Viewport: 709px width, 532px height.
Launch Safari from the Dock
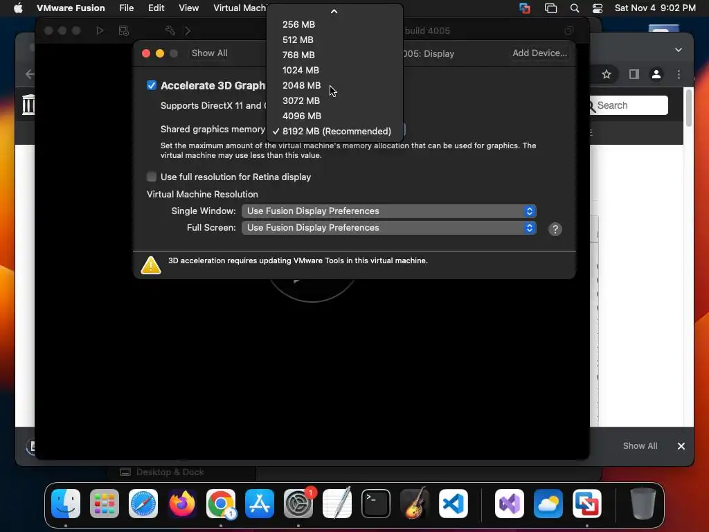pos(143,504)
